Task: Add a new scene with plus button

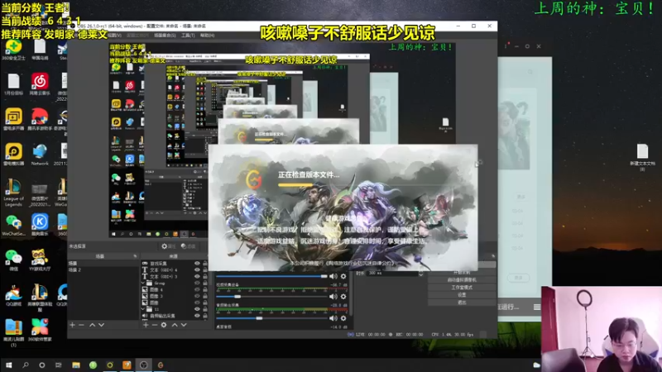Action: tap(72, 325)
